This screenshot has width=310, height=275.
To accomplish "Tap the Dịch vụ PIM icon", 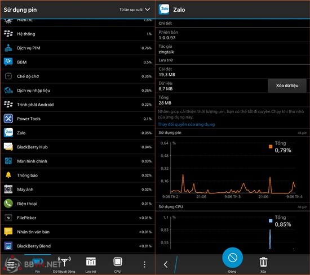I will (x=8, y=48).
